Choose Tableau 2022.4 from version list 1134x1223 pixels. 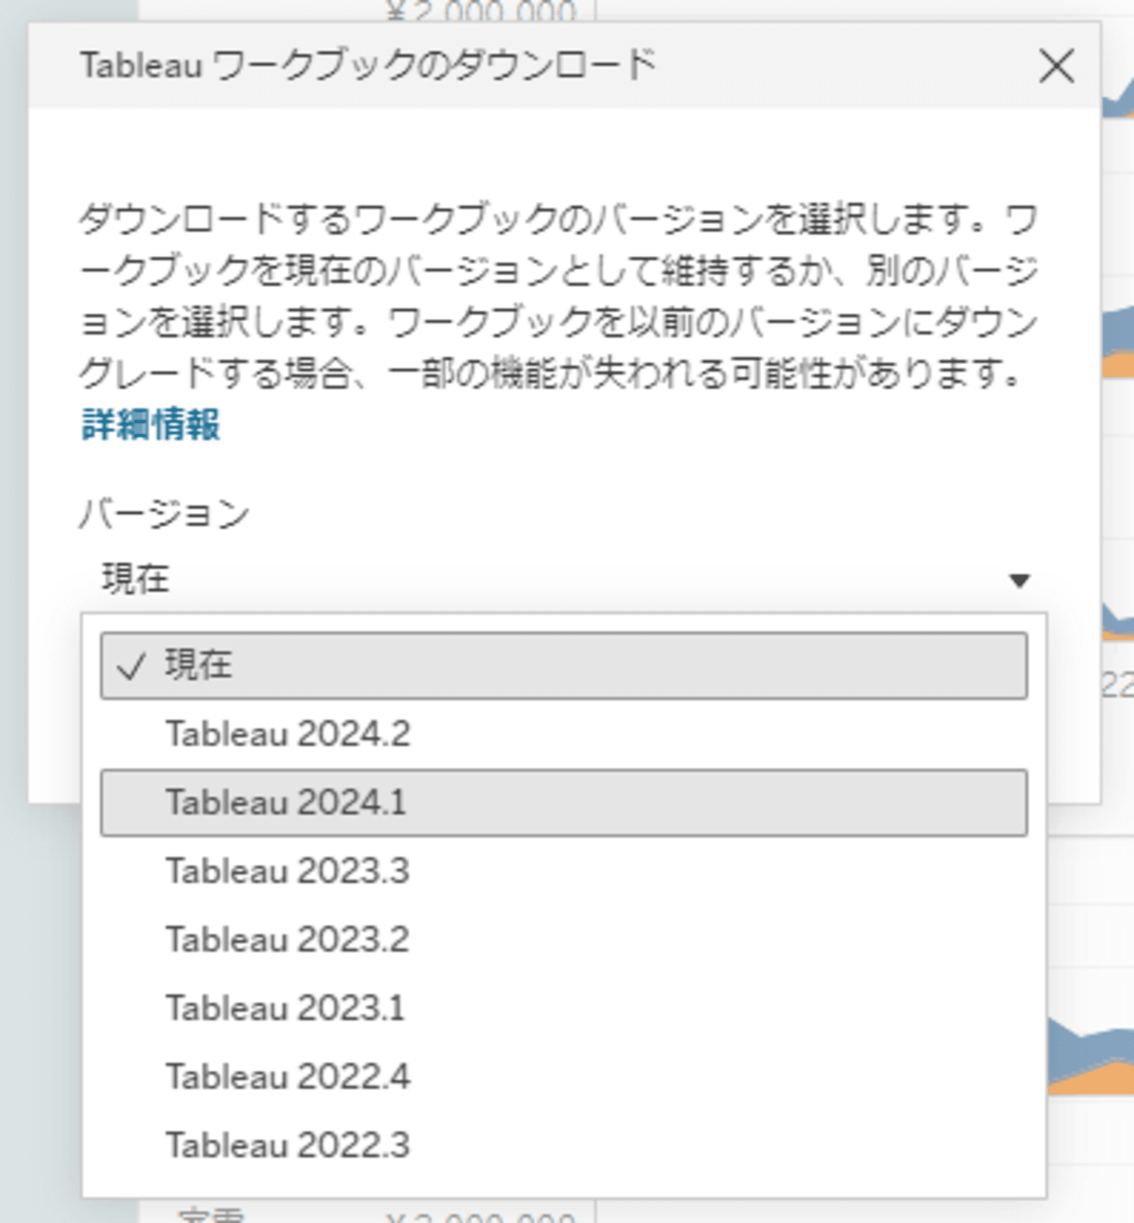(564, 1077)
